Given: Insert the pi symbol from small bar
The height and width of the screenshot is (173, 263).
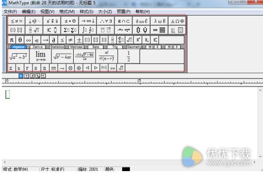Looking at the screenshot, I should pos(12,40).
